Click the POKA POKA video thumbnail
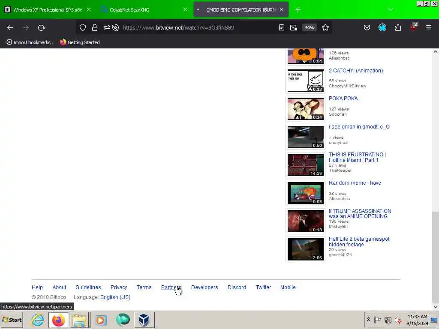 pos(305,109)
